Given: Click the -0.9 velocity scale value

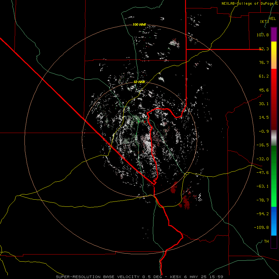Looking at the screenshot, I should click(264, 131).
